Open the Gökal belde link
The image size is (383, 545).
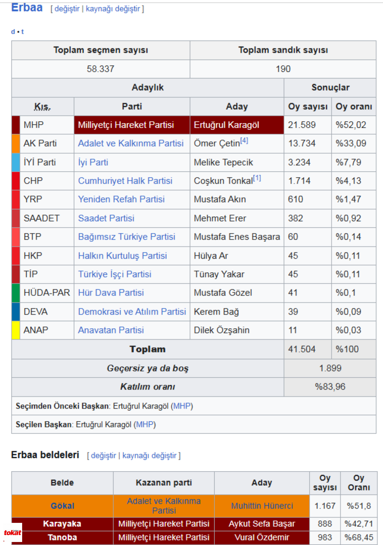point(62,506)
